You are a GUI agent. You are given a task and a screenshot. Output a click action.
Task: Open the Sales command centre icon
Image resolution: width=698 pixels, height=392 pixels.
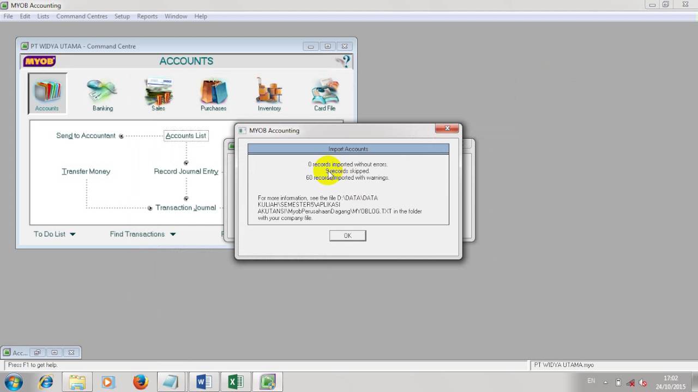(158, 95)
